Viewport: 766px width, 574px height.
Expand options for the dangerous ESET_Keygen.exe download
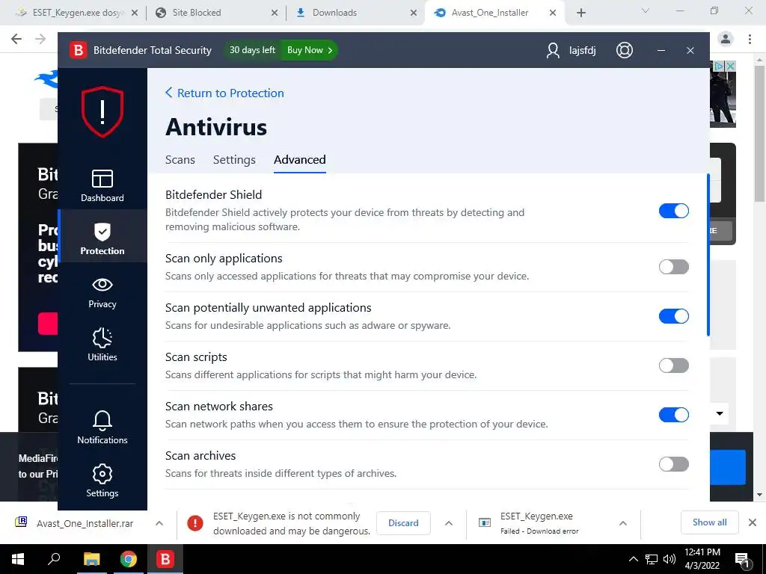click(449, 523)
